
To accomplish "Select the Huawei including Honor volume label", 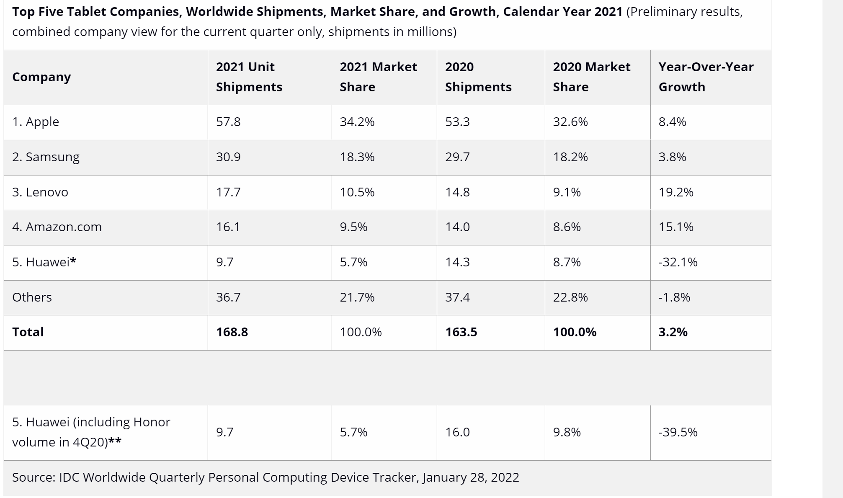I will pos(91,432).
